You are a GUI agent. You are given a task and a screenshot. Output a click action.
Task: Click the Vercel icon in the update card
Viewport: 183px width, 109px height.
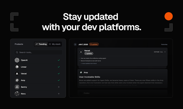pos(81,52)
